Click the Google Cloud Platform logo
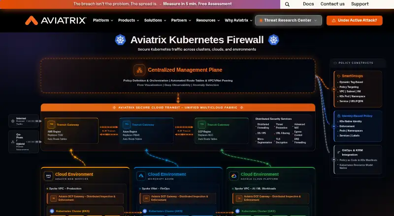This screenshot has height=216, width=394. pyautogui.click(x=234, y=176)
